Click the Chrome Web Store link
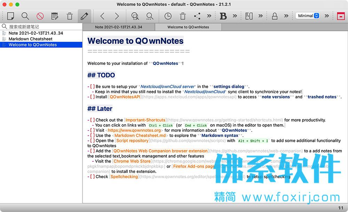 (132, 161)
